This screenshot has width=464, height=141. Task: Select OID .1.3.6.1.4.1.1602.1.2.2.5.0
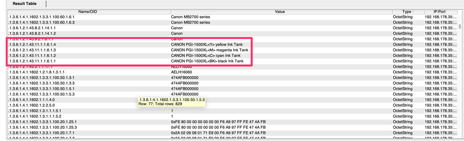point(31,105)
